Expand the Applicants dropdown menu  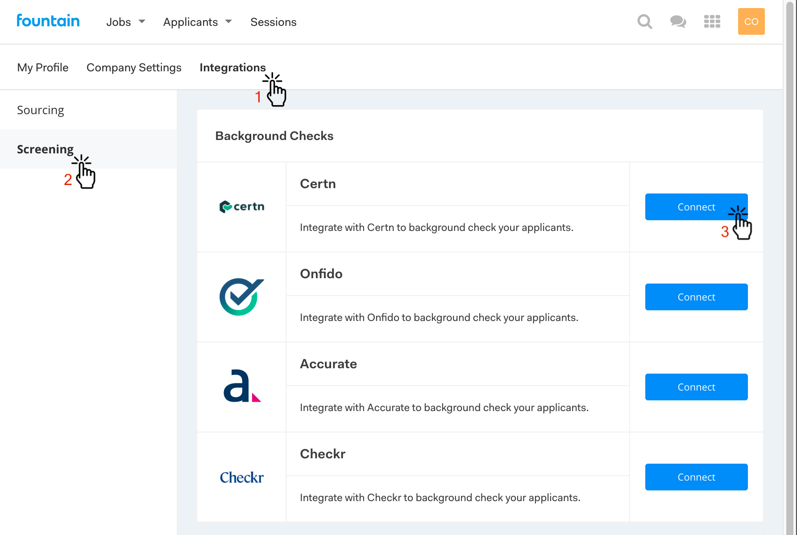pos(197,22)
